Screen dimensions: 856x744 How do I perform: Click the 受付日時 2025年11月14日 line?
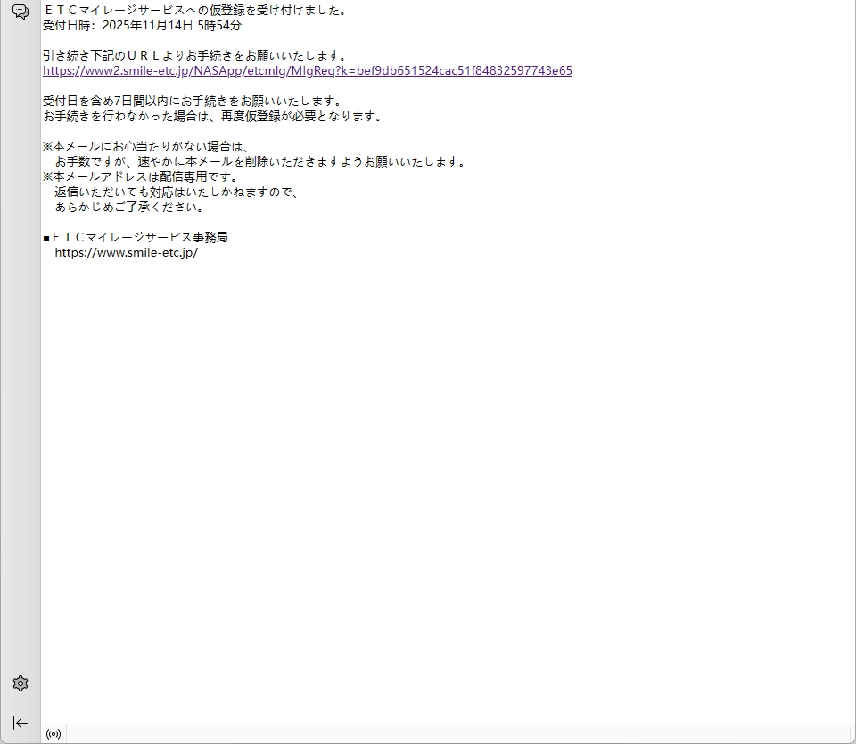(142, 26)
